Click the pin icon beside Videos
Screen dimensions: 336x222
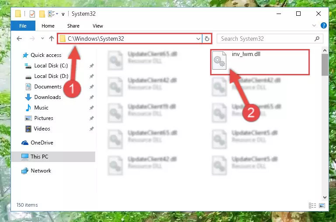(91, 129)
